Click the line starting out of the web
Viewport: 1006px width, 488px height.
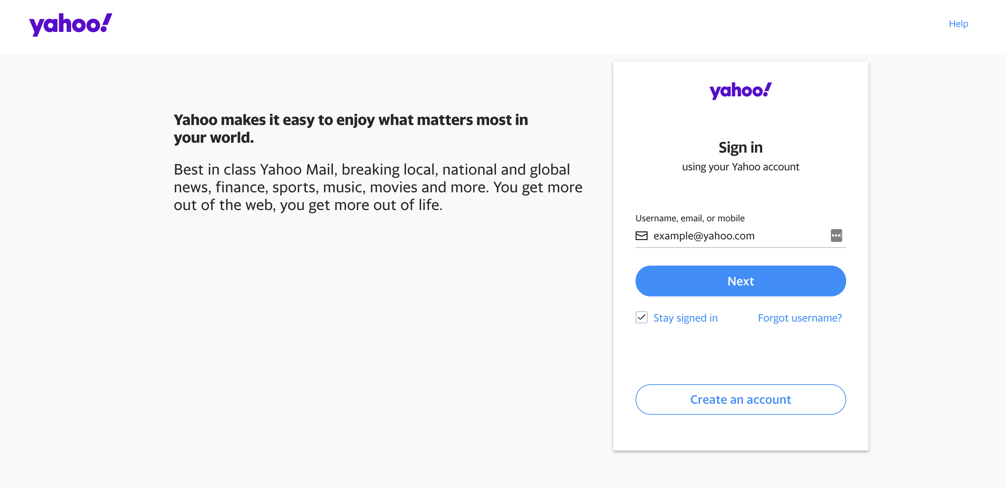(308, 205)
